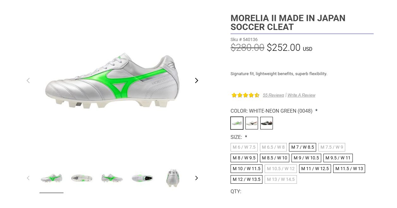Click the thumbnail carousel left arrow
397x208 pixels.
(28, 178)
